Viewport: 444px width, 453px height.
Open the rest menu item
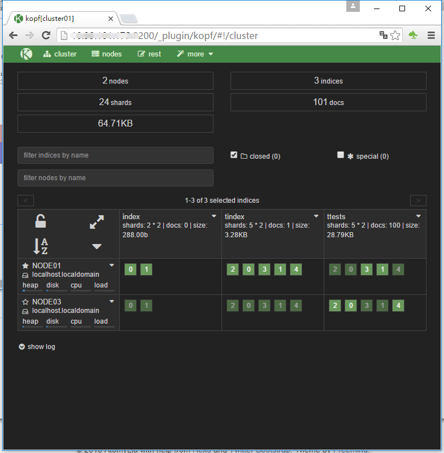click(x=149, y=54)
